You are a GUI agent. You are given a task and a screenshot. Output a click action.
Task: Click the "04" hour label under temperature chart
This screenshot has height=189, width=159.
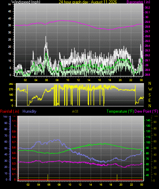(39, 185)
